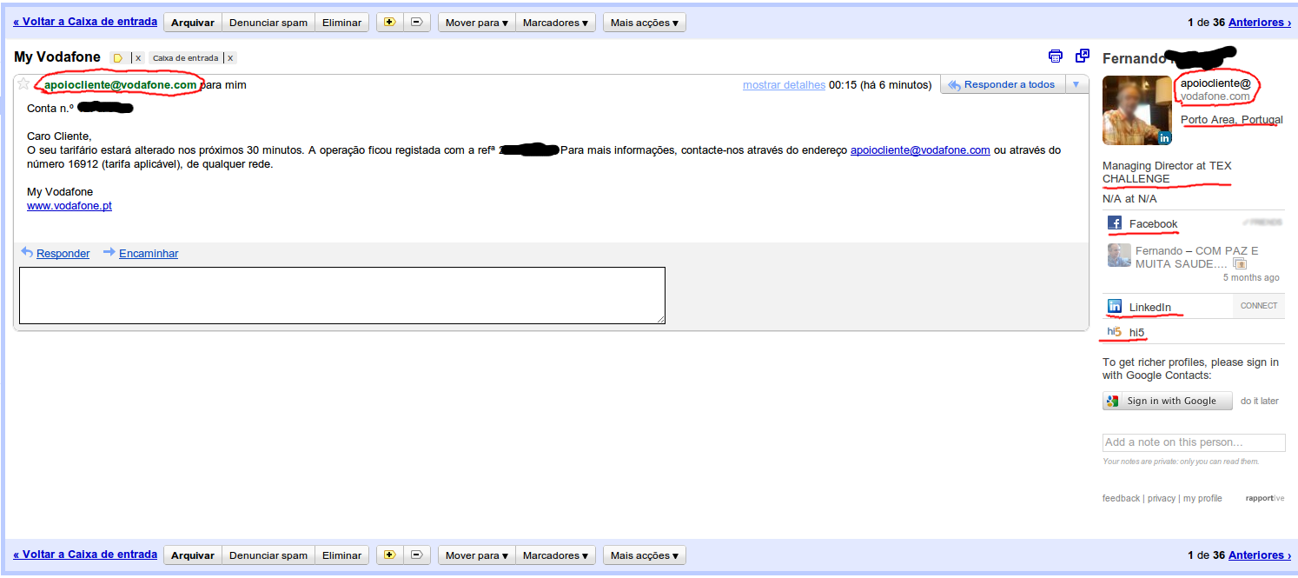The width and height of the screenshot is (1298, 578).
Task: Click Responder link below message
Action: (x=63, y=253)
